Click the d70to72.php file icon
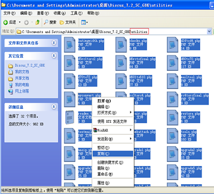Screen dimensions: 214x194 pyautogui.click(x=69, y=81)
